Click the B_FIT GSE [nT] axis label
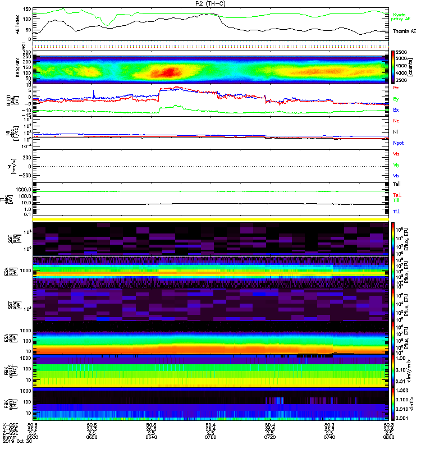The image size is (421, 449). click(x=12, y=100)
